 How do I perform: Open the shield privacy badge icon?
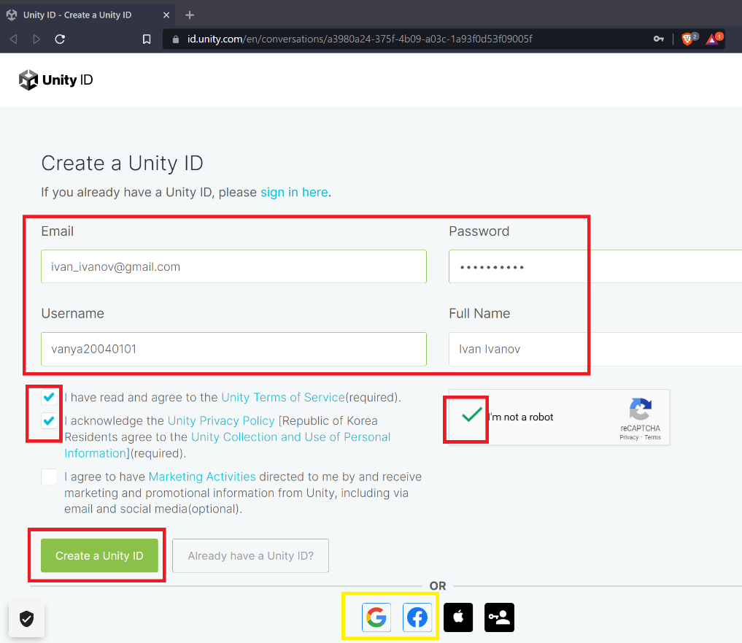[x=26, y=618]
